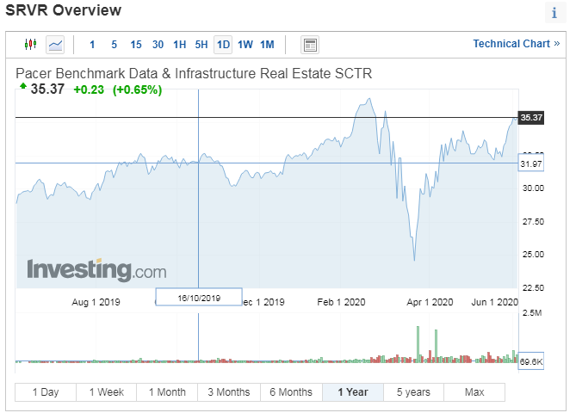The width and height of the screenshot is (576, 419).
Task: Set interval to 15 minutes
Action: (x=136, y=45)
